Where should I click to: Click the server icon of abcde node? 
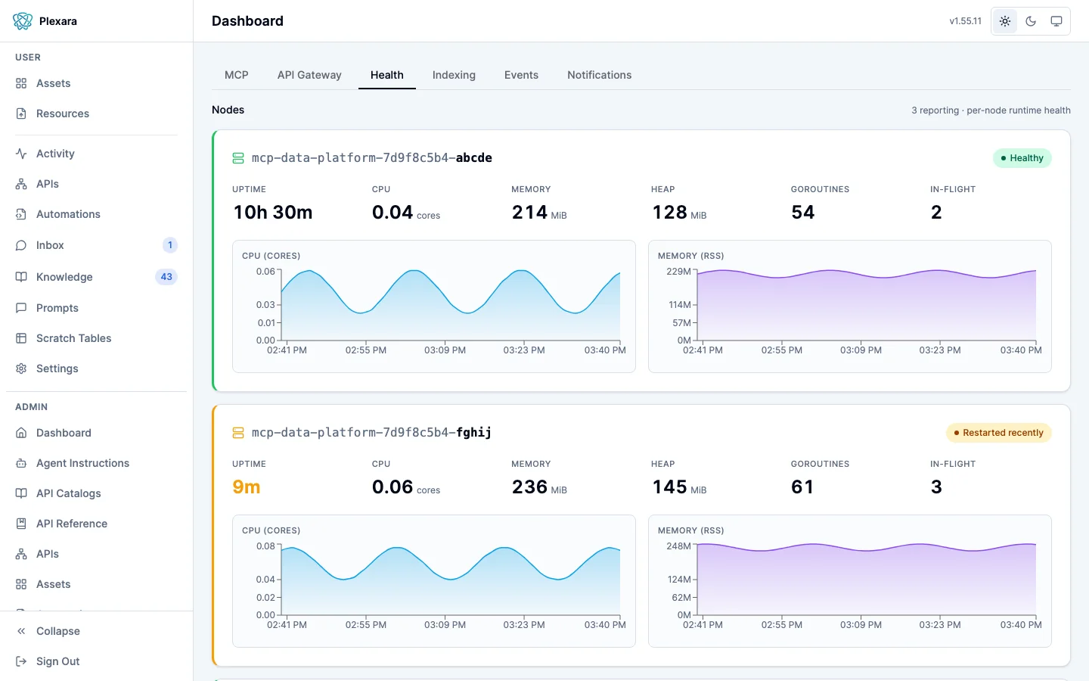238,158
